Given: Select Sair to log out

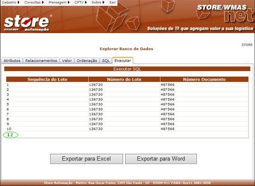Looking at the screenshot, I should pos(112,3).
